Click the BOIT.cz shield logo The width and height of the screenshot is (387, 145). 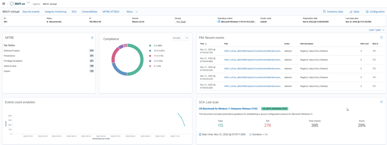pos(12,4)
